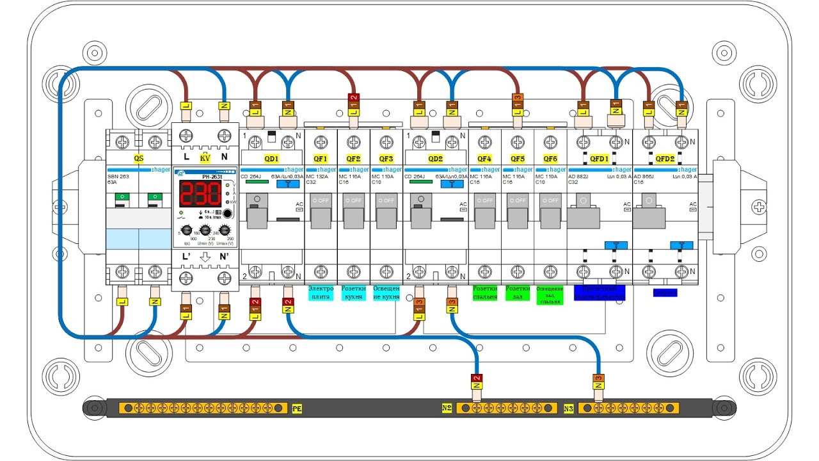Flip the QF3 breaker lever
Screen dimensions: 819x461
[386, 211]
